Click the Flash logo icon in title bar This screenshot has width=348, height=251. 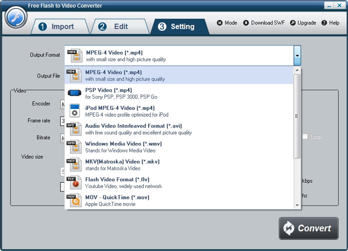click(16, 17)
